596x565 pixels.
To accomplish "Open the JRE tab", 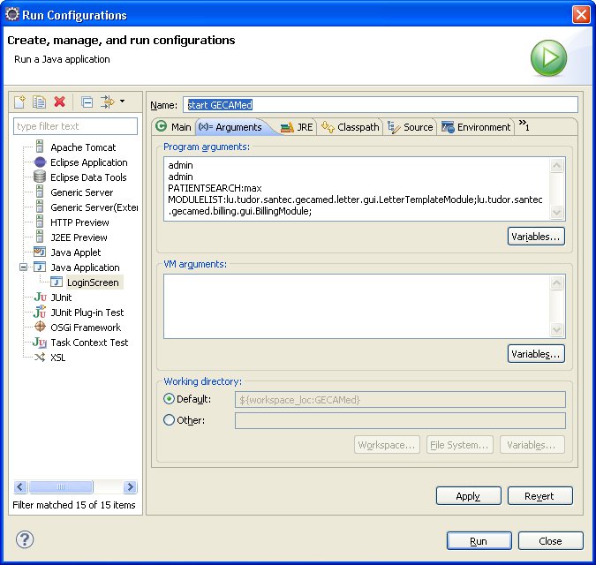I will point(297,127).
